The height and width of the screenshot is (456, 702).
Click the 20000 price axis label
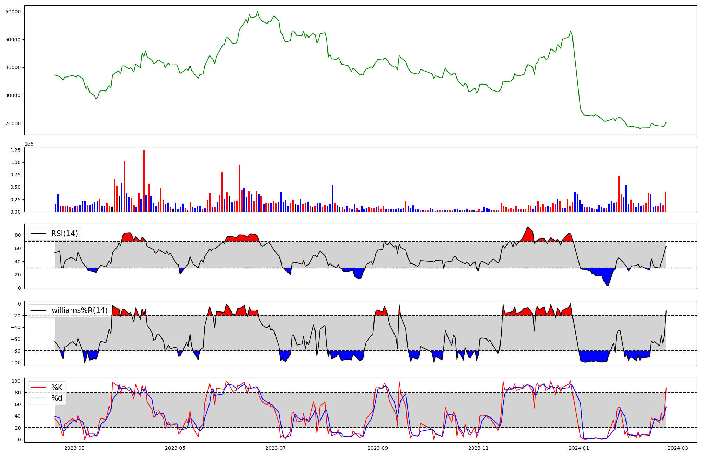(13, 123)
